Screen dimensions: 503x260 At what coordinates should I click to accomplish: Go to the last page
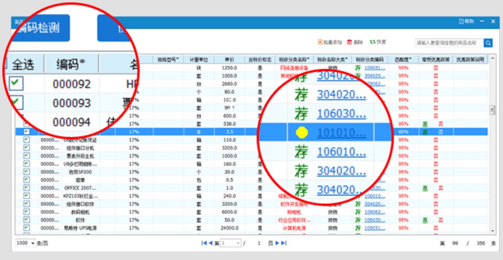(x=284, y=243)
